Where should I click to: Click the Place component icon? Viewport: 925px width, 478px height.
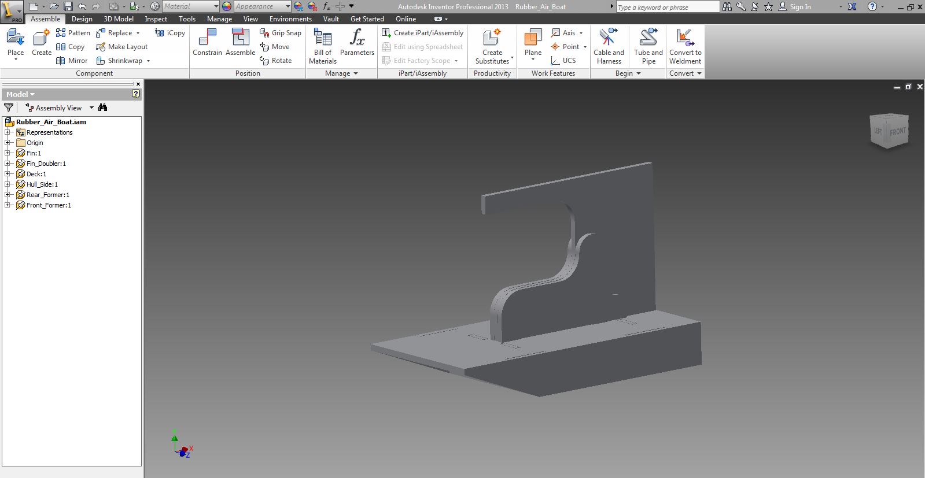[16, 38]
